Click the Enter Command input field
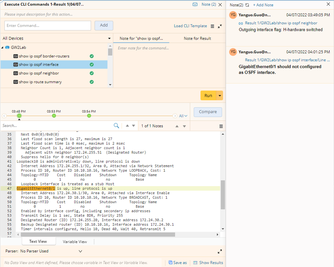 click(x=48, y=25)
